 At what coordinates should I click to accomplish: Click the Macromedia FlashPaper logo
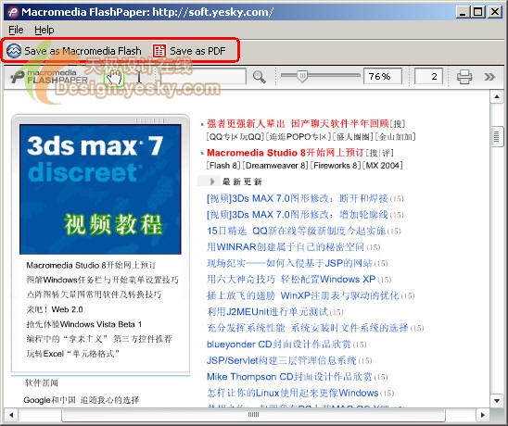pos(48,77)
